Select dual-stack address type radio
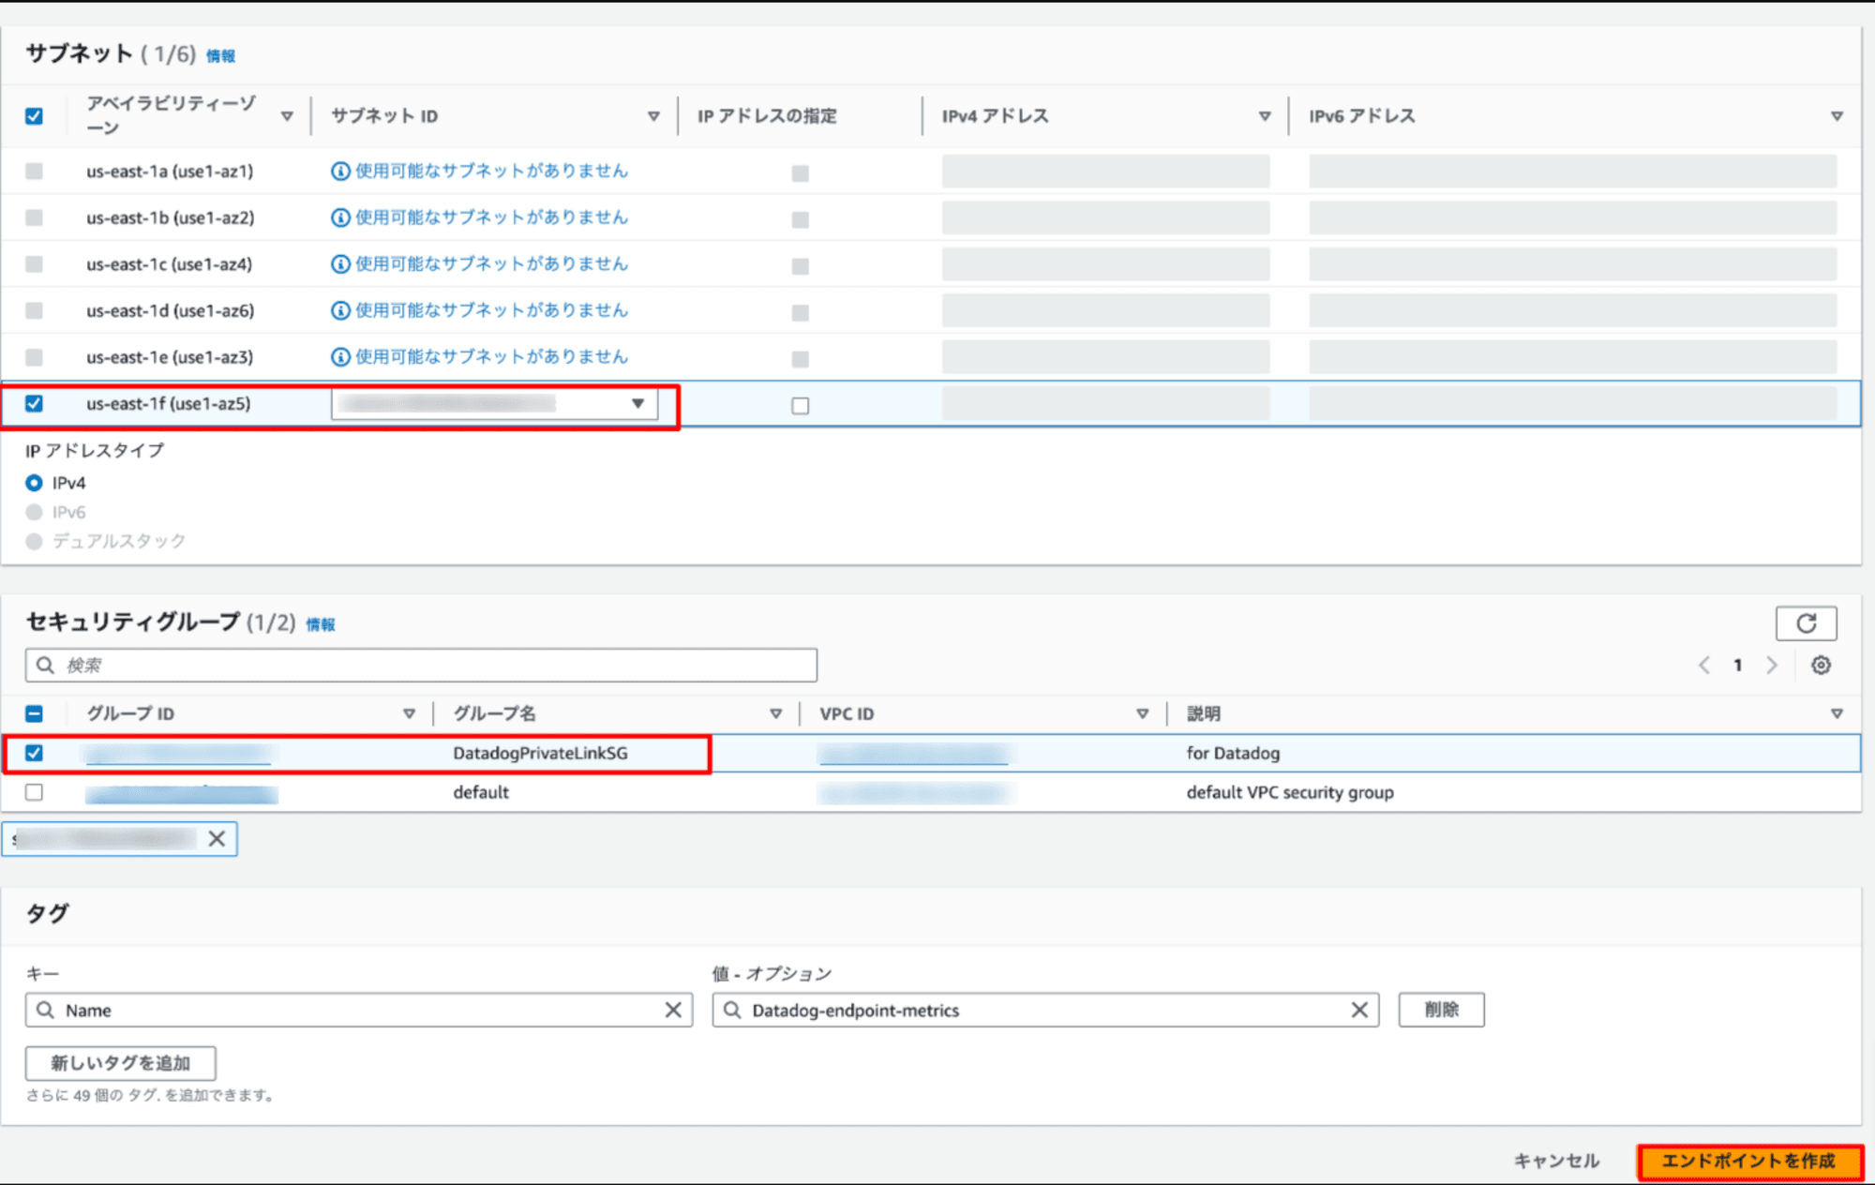Viewport: 1875px width, 1185px height. (x=34, y=541)
